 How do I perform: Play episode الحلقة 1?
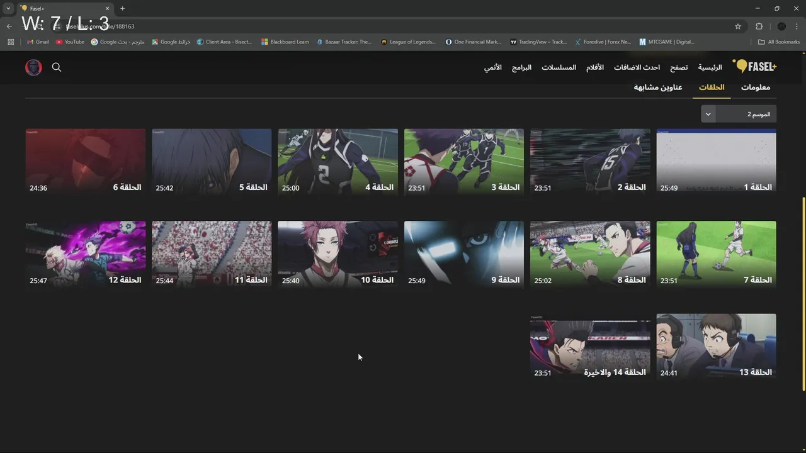[717, 161]
